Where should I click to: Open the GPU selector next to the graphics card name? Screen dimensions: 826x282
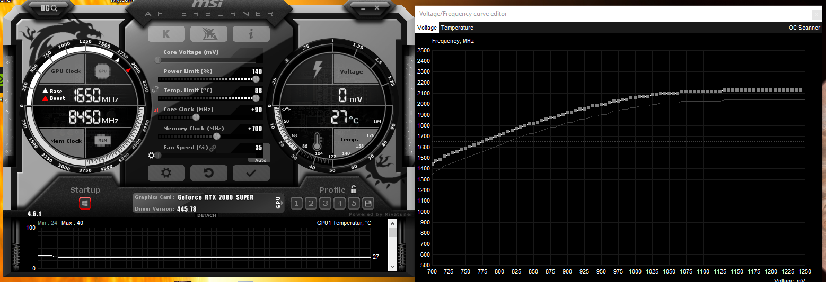278,203
